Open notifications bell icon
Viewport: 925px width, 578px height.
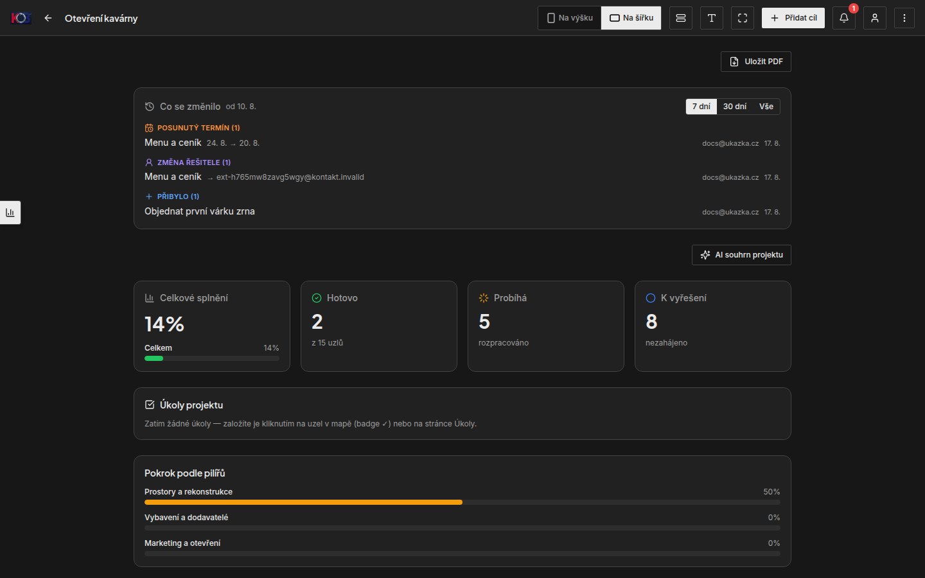(x=844, y=18)
